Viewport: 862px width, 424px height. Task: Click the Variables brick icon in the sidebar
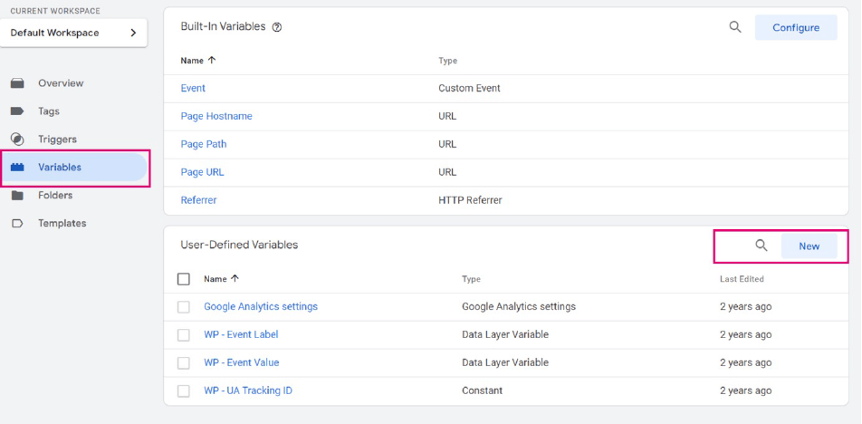click(x=17, y=168)
